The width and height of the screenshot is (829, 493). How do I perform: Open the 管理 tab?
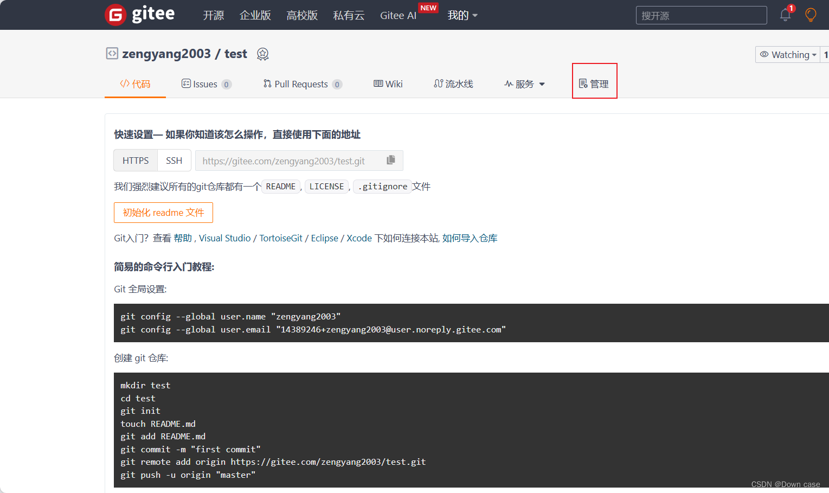(x=594, y=84)
